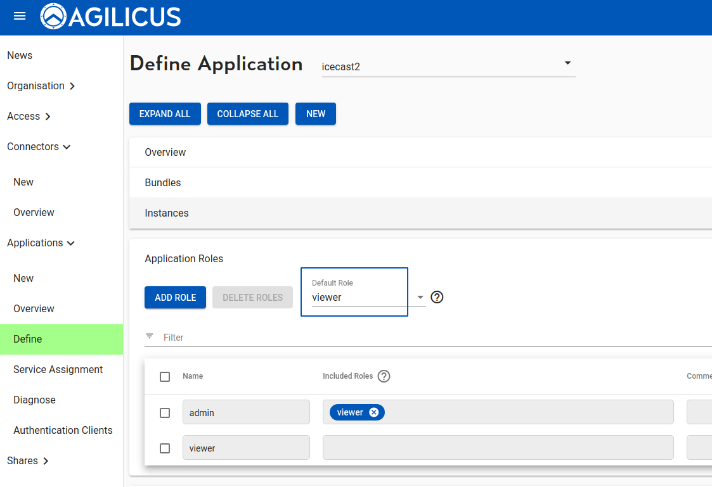The height and width of the screenshot is (487, 712).
Task: Click into the Filter text field
Action: click(431, 338)
